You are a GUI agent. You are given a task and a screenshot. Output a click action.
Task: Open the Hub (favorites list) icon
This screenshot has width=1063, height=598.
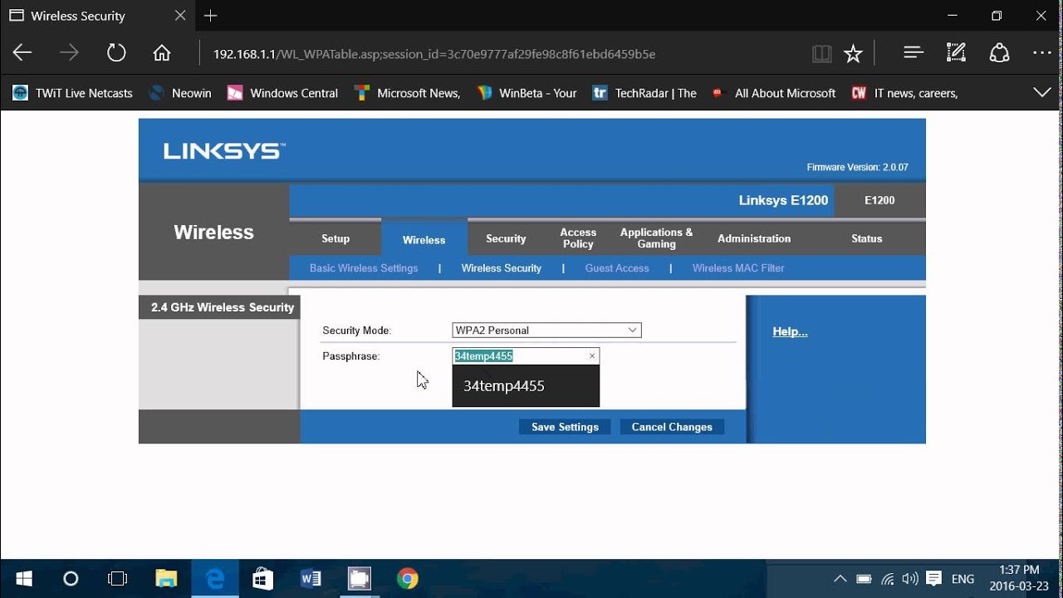(914, 53)
